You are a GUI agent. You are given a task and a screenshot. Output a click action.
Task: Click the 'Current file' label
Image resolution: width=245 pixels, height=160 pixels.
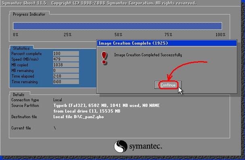pyautogui.click(x=21, y=128)
